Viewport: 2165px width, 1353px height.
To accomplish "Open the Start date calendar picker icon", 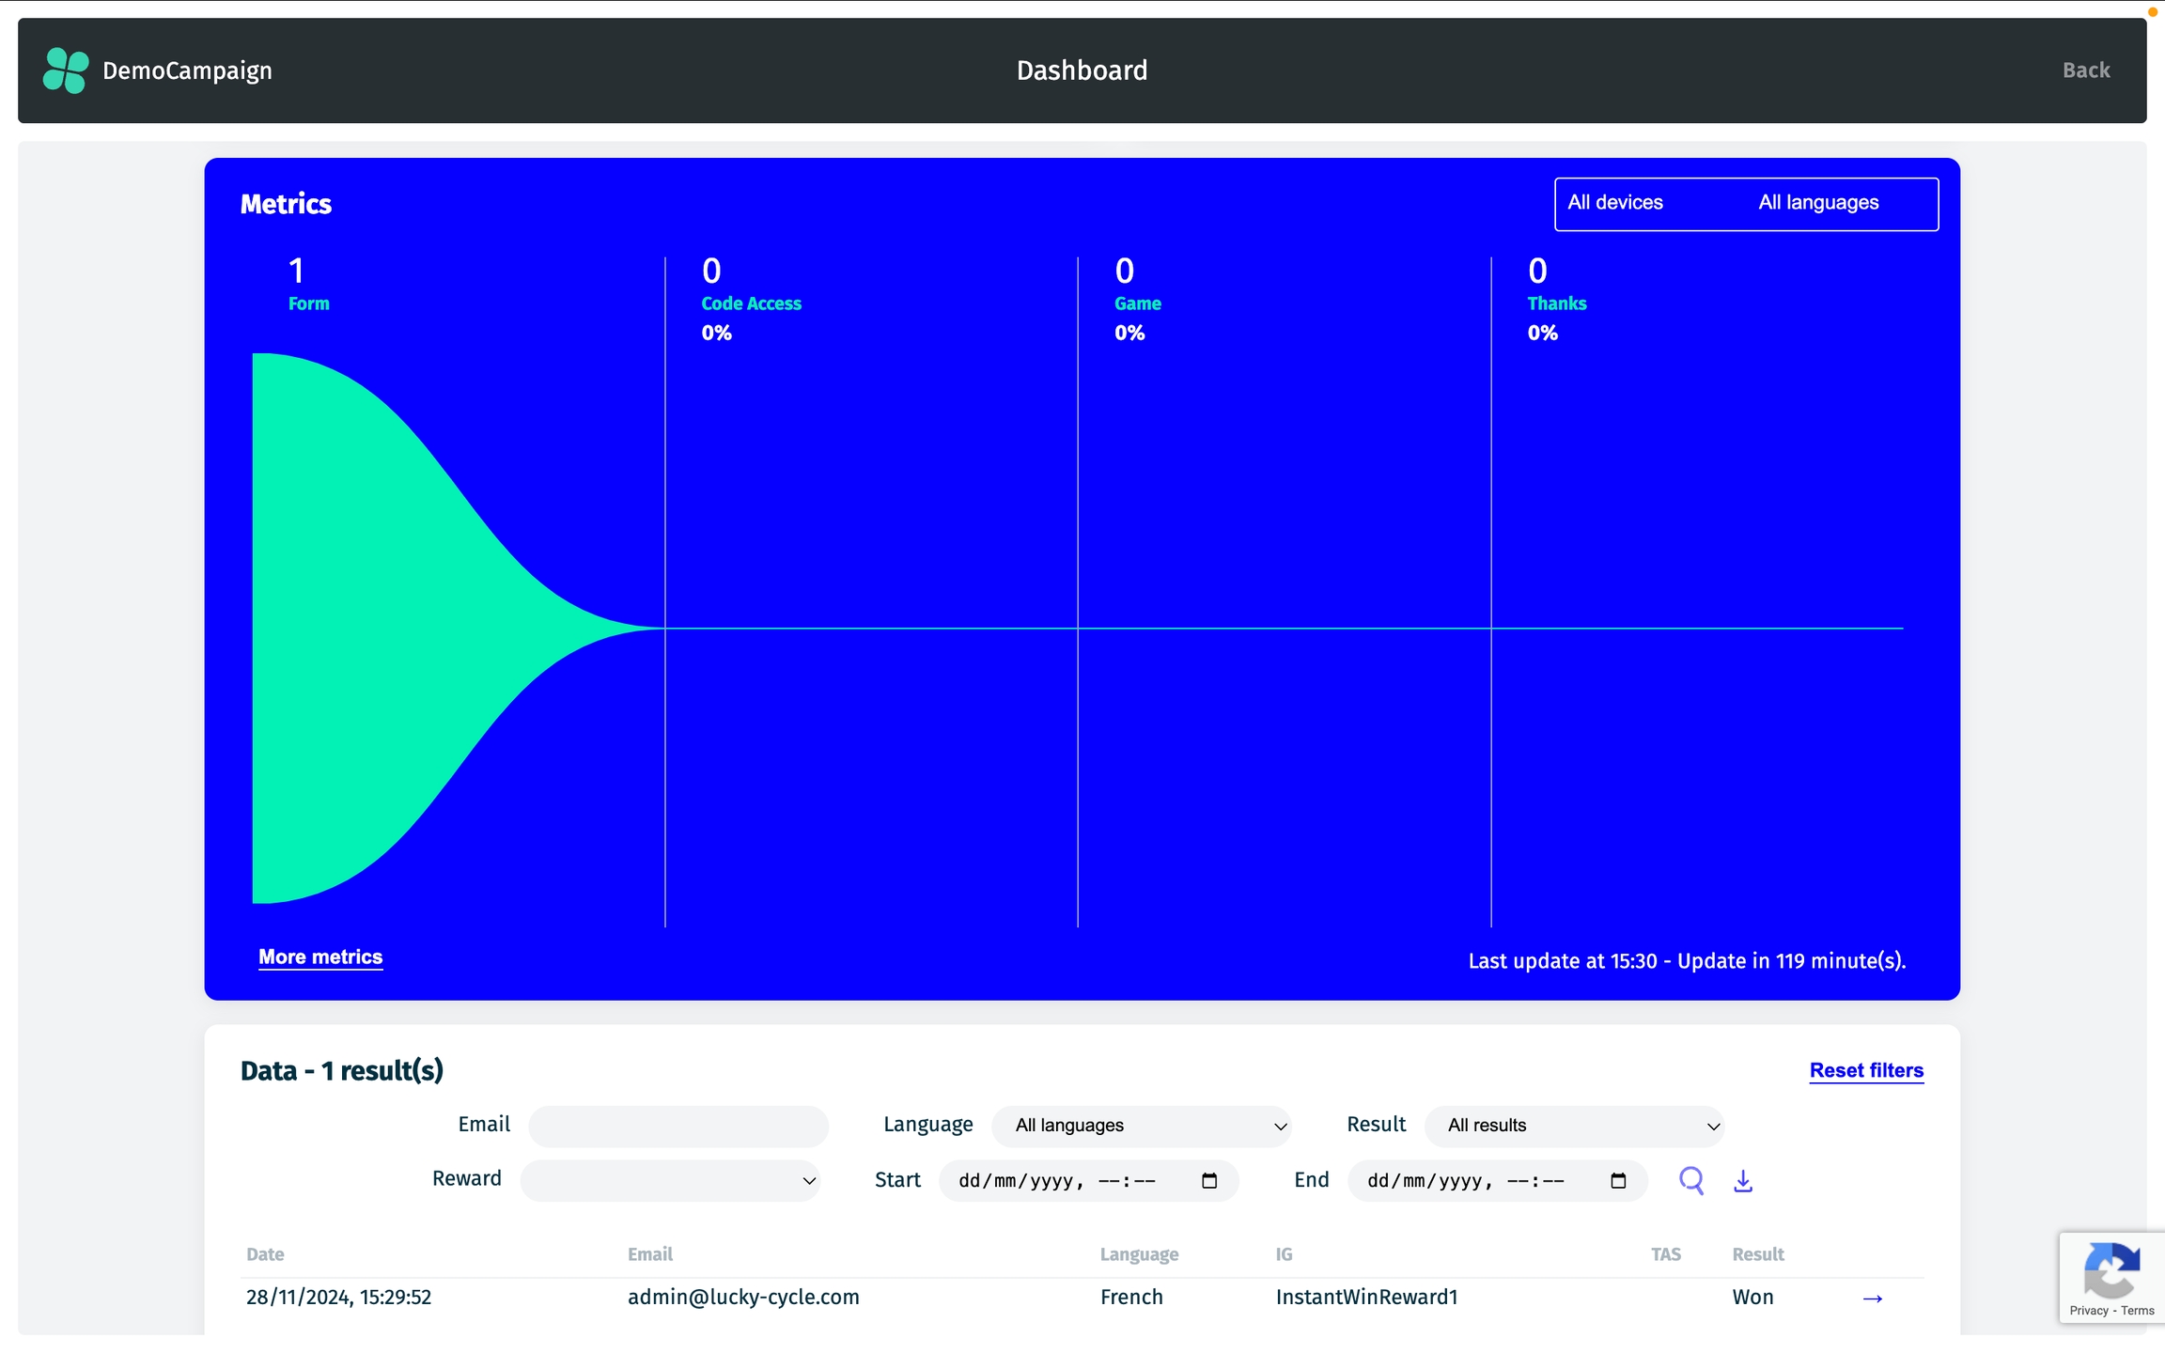I will click(x=1209, y=1181).
